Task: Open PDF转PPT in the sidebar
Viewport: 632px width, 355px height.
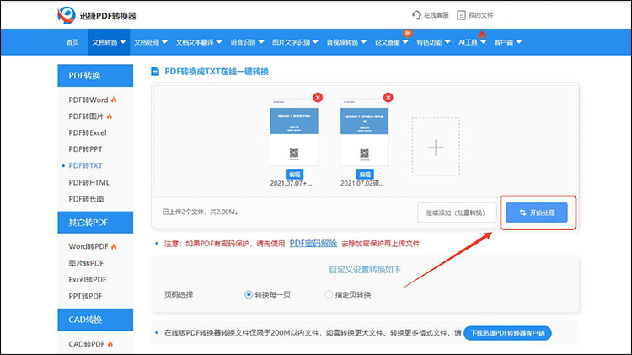Action: (x=85, y=149)
